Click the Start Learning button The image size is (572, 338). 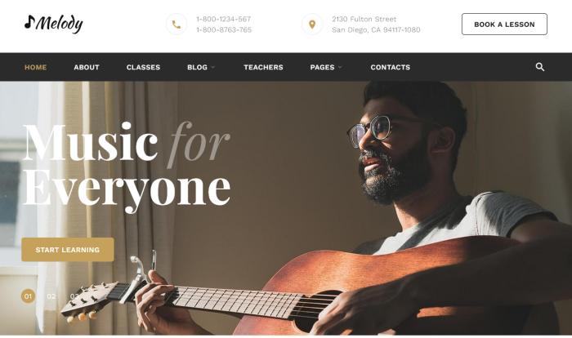tap(68, 249)
